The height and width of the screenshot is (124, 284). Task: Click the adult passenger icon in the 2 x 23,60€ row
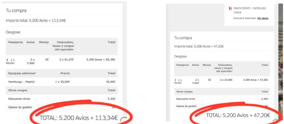[175, 80]
